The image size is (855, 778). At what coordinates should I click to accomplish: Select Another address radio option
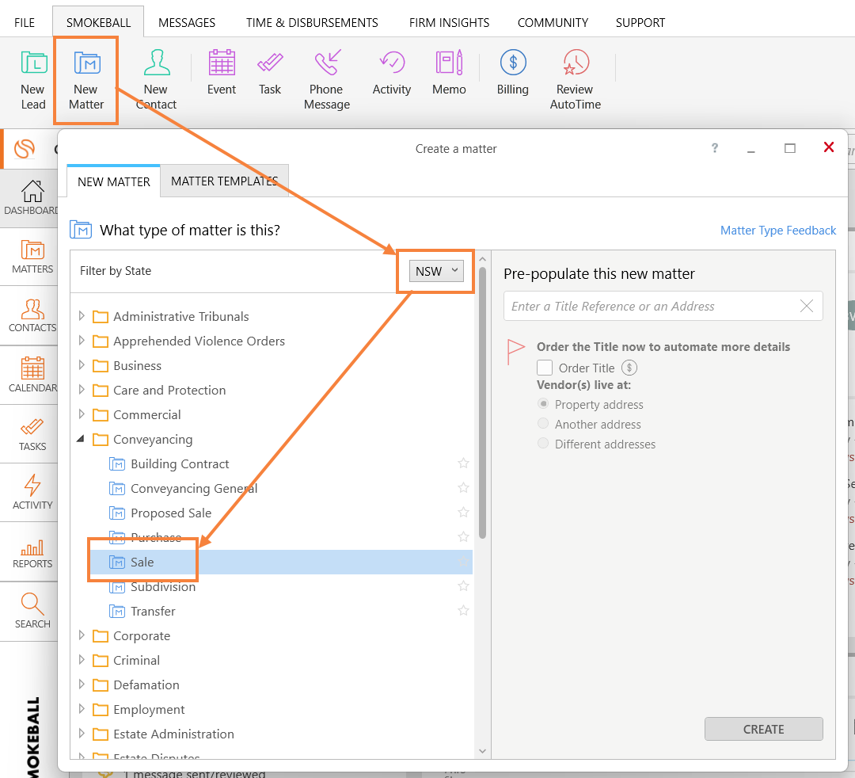click(543, 423)
